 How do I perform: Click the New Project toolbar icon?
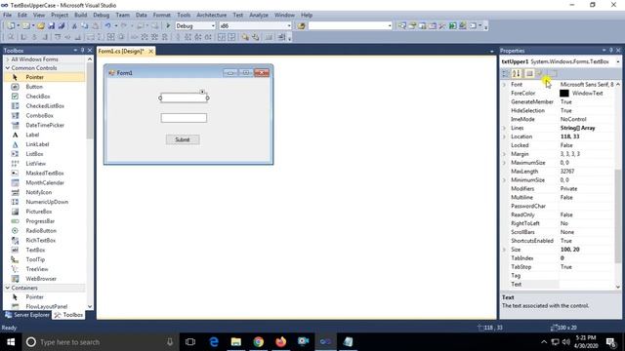tap(11, 26)
